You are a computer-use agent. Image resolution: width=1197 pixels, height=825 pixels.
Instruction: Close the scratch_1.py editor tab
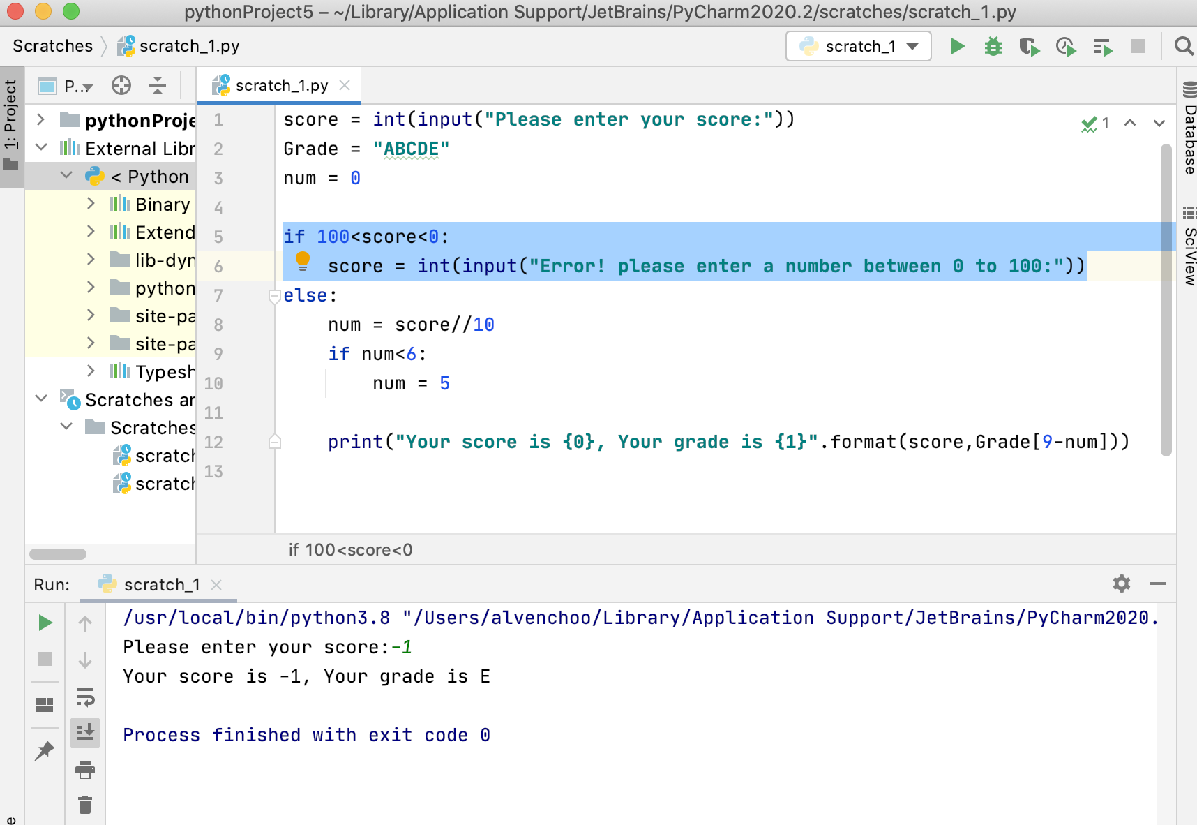(x=345, y=85)
